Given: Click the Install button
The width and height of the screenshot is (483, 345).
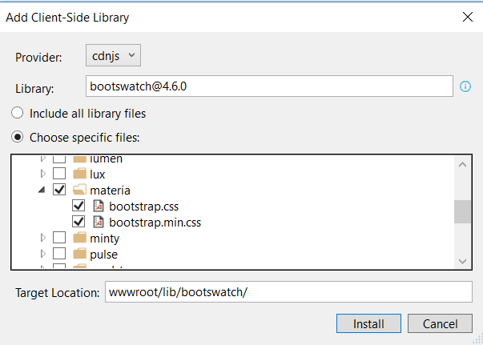Looking at the screenshot, I should 368,323.
